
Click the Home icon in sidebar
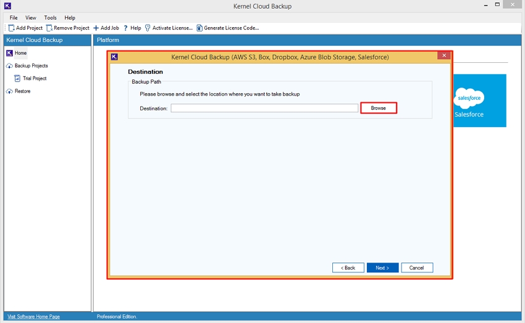[9, 53]
